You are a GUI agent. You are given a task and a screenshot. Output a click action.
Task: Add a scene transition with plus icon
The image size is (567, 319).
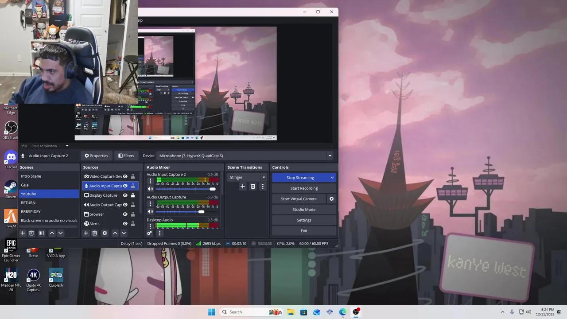(x=242, y=187)
